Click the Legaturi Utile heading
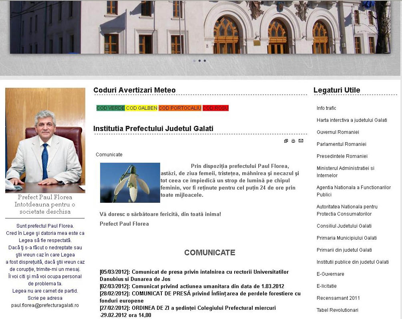The image size is (402, 319). pyautogui.click(x=336, y=90)
